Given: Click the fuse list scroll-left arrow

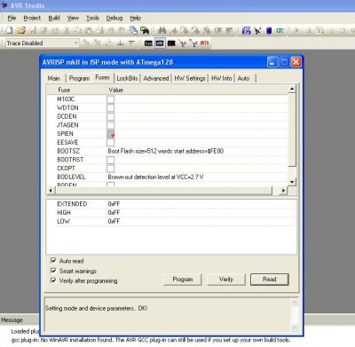Looking at the screenshot, I should click(51, 191).
